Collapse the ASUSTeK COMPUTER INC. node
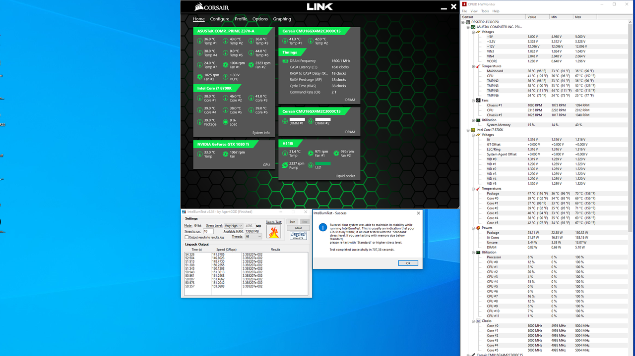 point(468,27)
